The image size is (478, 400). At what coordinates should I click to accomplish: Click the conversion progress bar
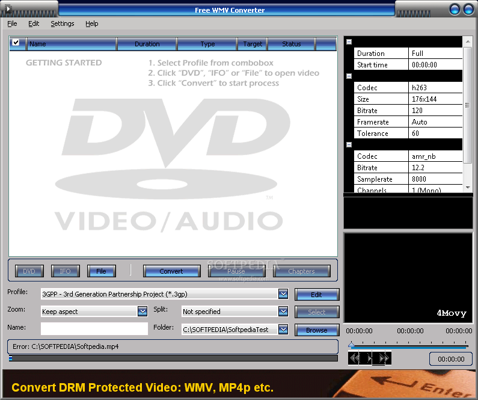click(173, 358)
